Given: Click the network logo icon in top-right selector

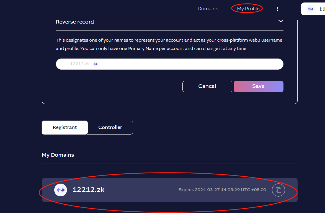Looking at the screenshot, I should [311, 9].
